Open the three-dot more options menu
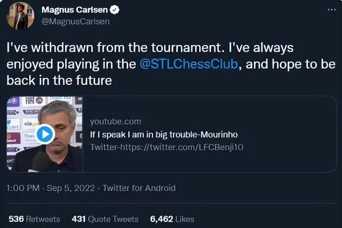Screen dimensions: 342x228 pos(331,10)
